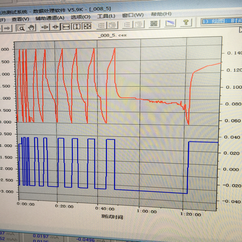This screenshot has width=242, height=242.
Task: Select the hand pan tool
Action: point(31,28)
